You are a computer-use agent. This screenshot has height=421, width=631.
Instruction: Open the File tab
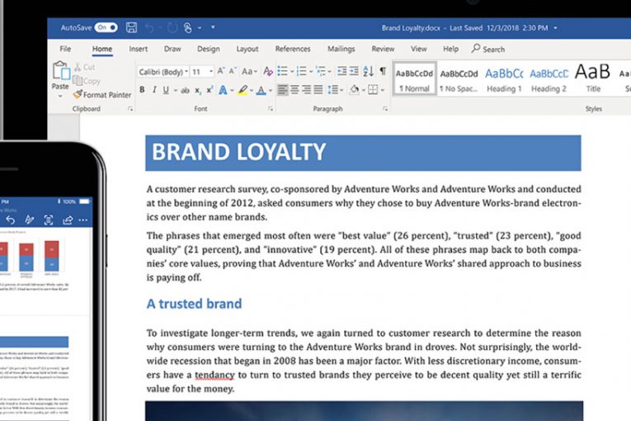coord(65,49)
